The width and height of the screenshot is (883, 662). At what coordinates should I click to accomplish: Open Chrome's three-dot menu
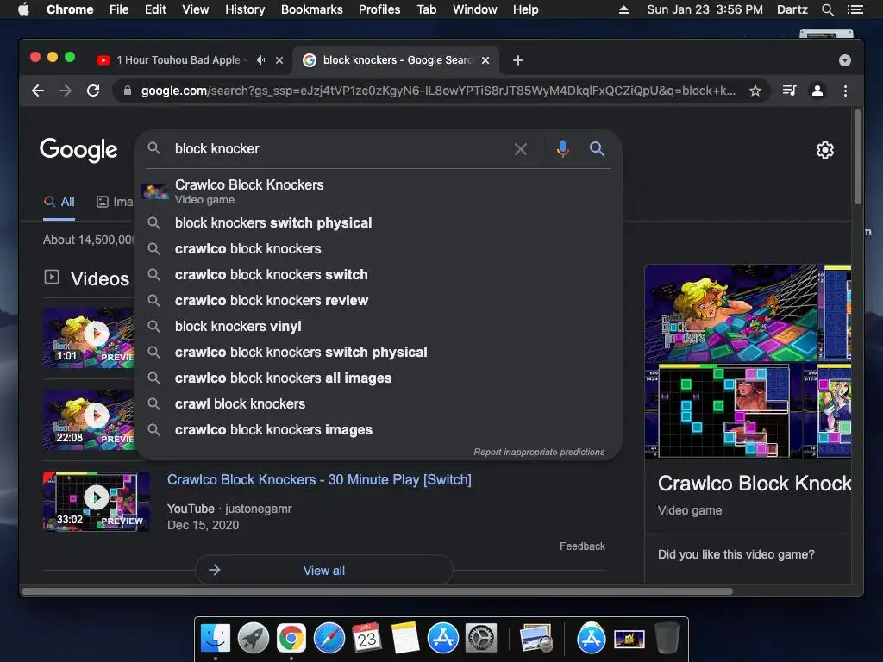coord(845,91)
